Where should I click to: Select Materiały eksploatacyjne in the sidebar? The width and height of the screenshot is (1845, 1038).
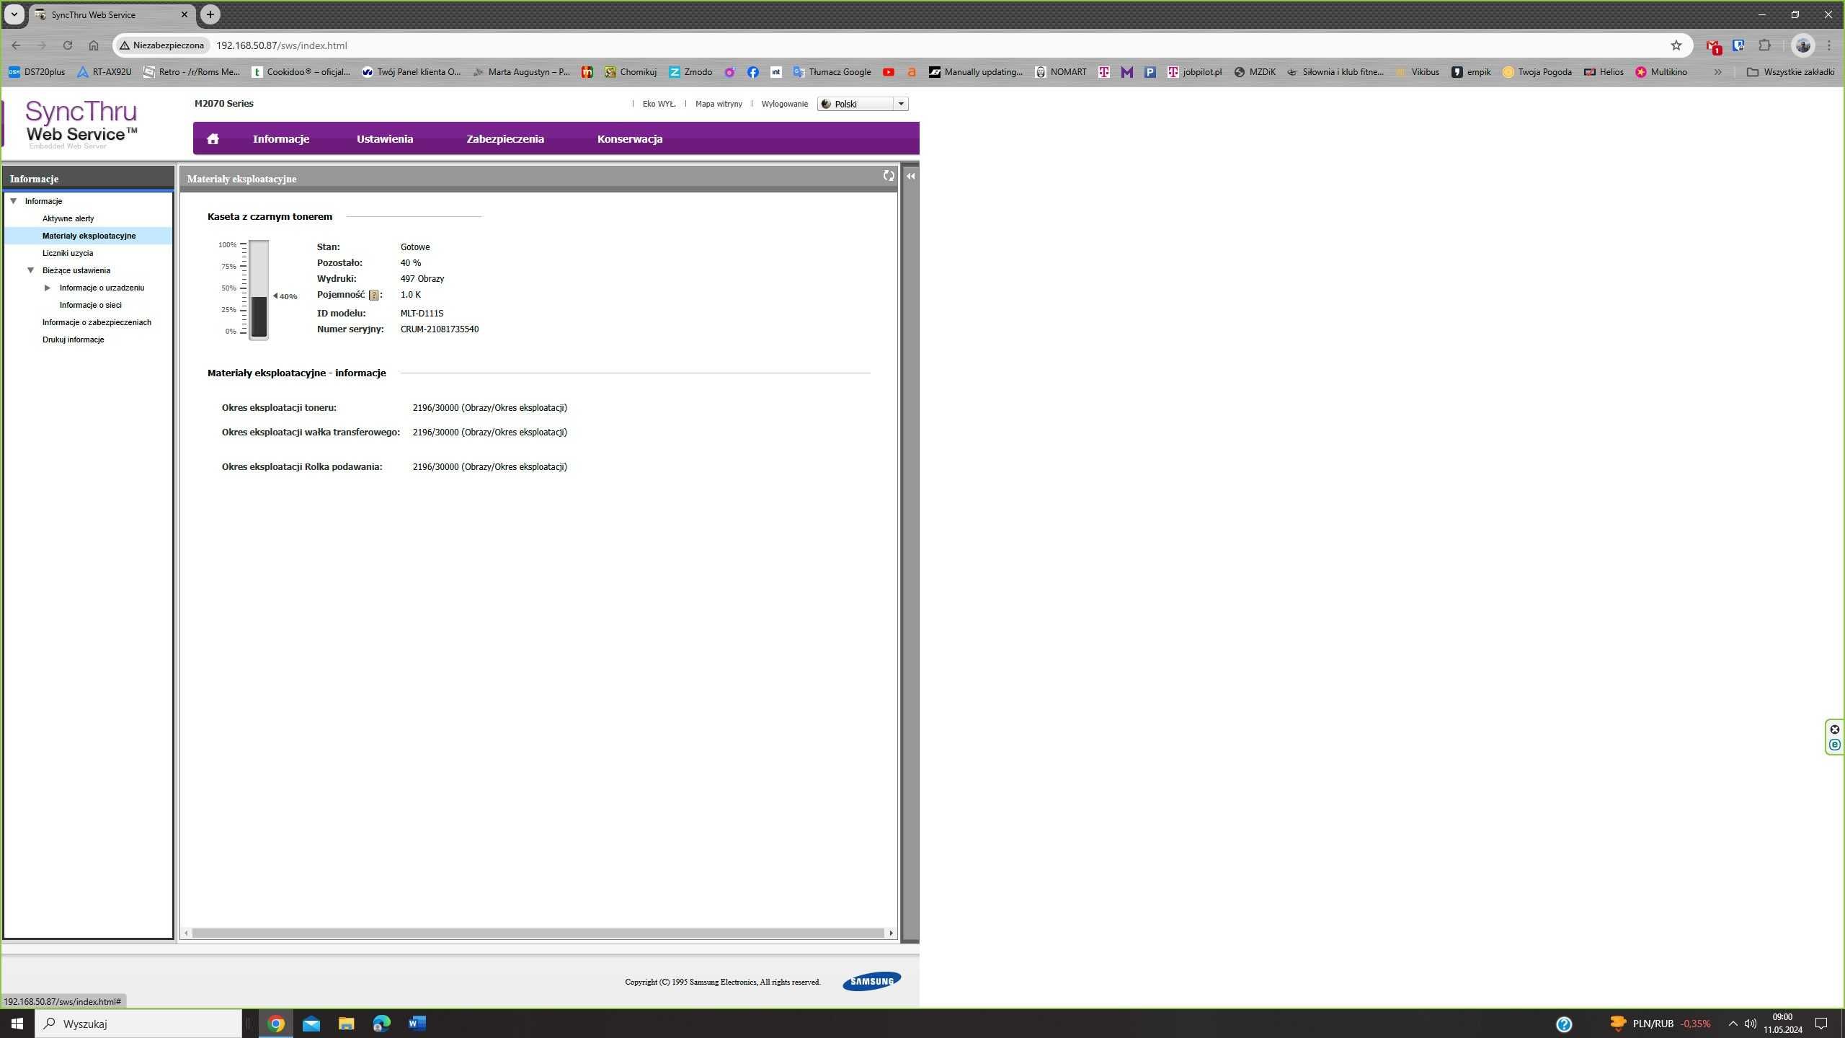89,236
